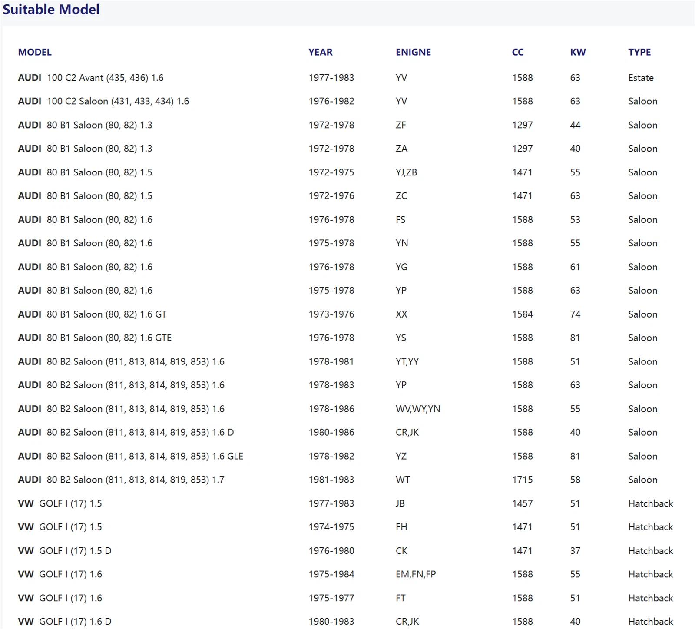Select engine code YG

[x=401, y=267]
